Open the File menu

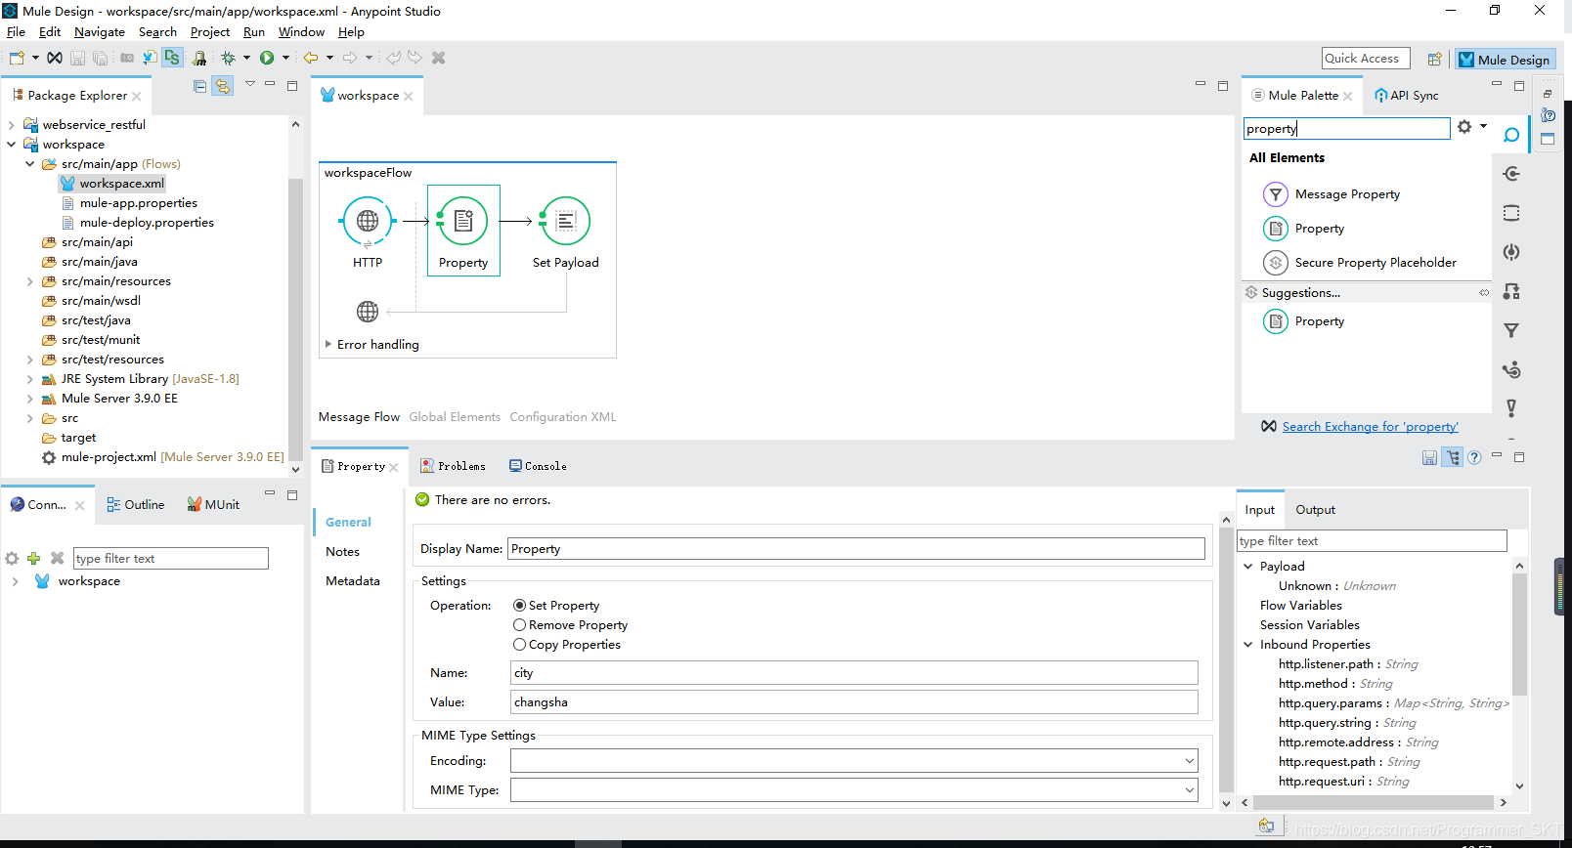pyautogui.click(x=16, y=32)
